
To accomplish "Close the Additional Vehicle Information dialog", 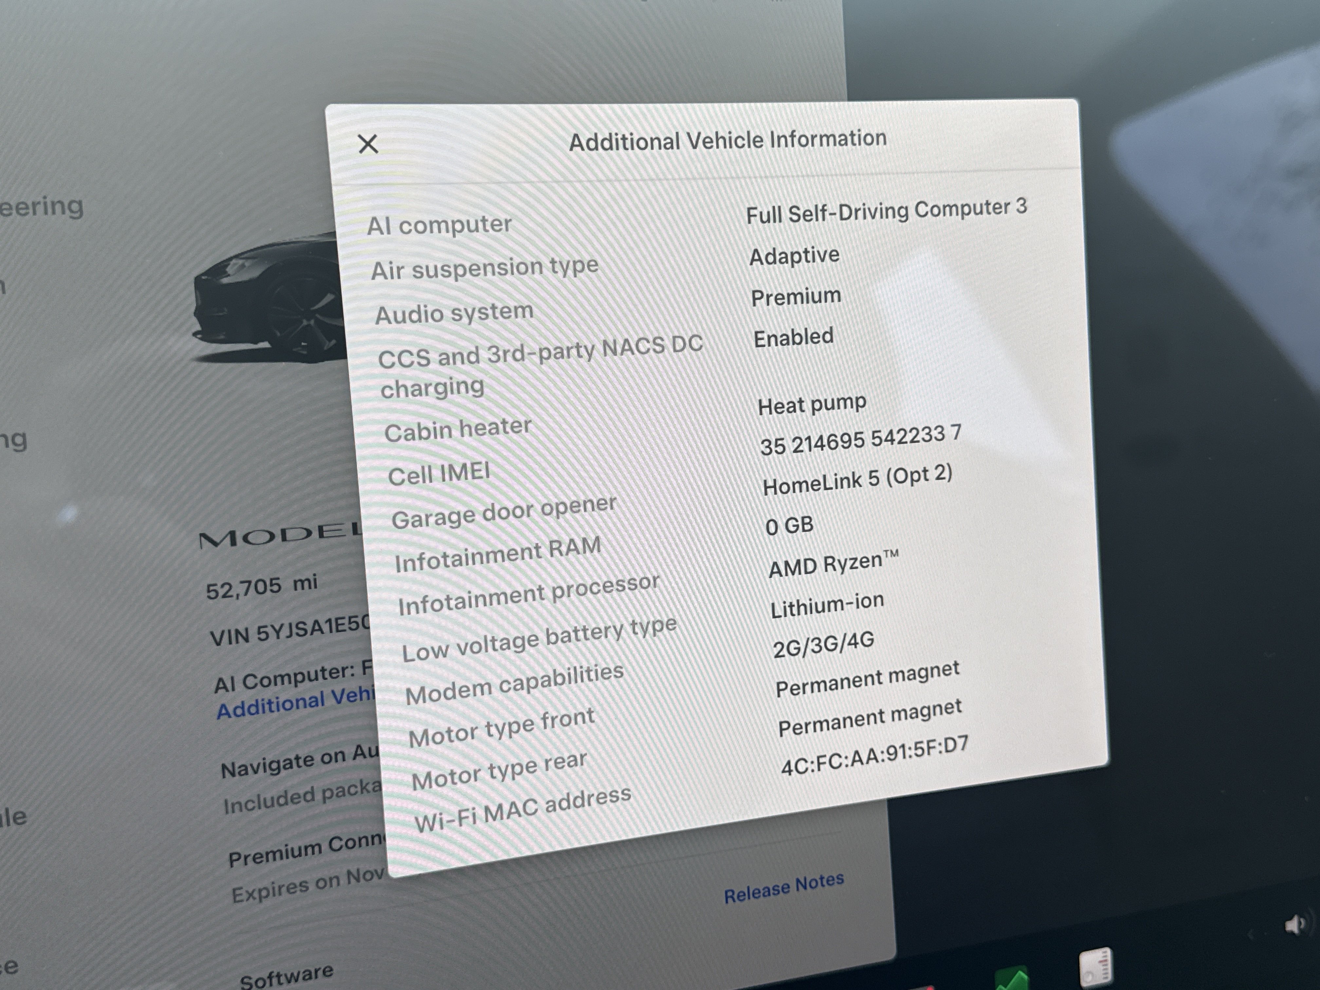I will point(368,144).
